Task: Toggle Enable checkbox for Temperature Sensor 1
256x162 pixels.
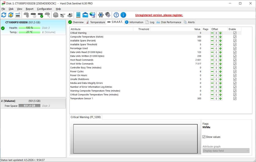Action: (x=235, y=98)
